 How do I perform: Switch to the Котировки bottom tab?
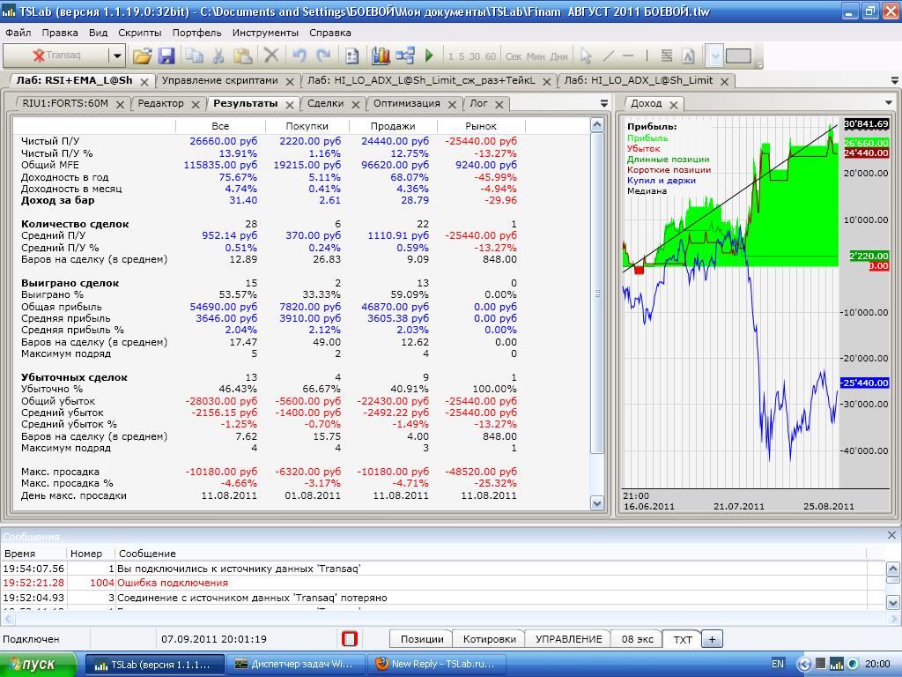click(x=489, y=639)
